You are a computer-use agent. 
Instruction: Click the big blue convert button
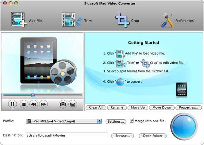pos(184,126)
